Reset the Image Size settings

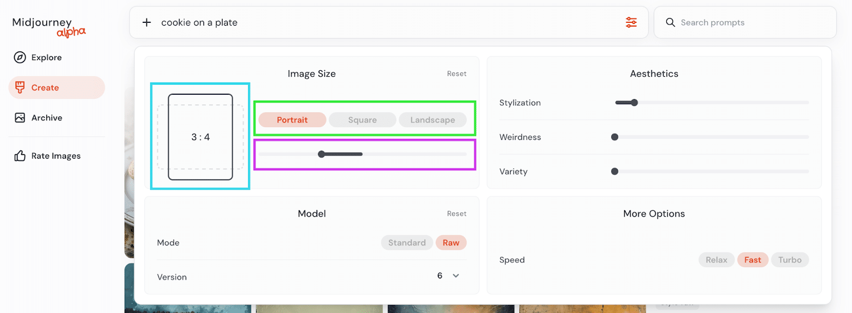point(456,74)
